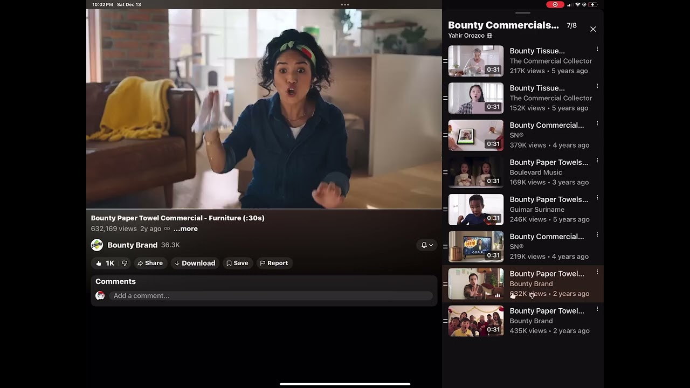The width and height of the screenshot is (690, 388).
Task: Share the Bounty Furniture commercial
Action: pyautogui.click(x=150, y=263)
